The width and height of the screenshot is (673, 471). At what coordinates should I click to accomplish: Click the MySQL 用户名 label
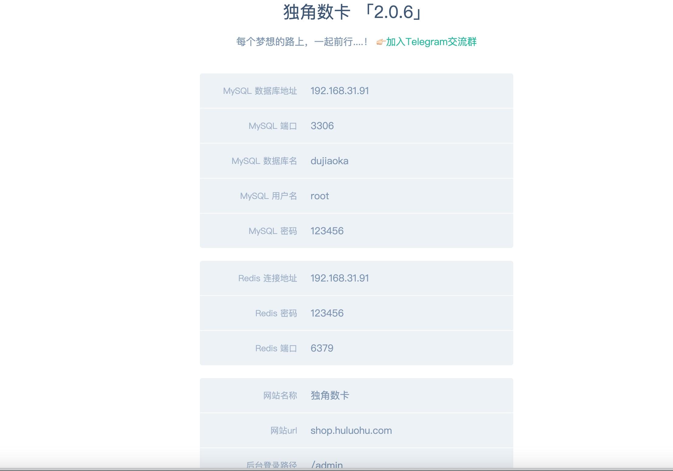(268, 196)
